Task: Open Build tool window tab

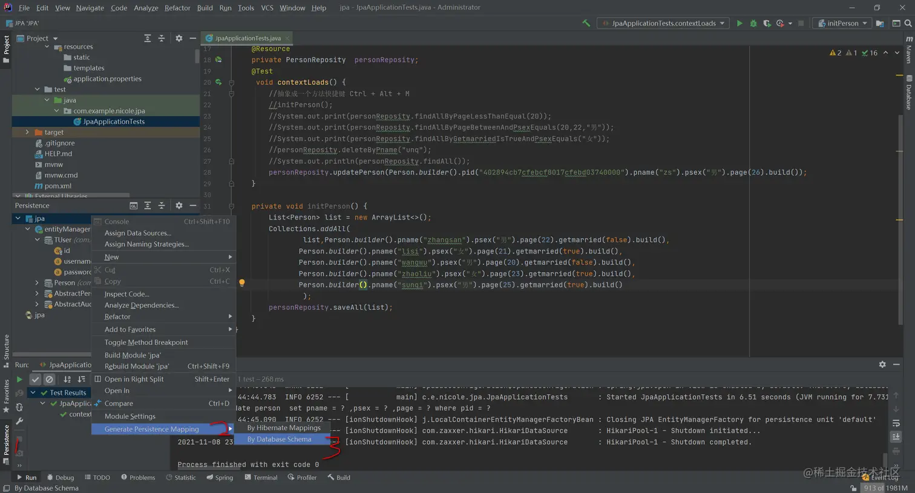Action: (x=339, y=477)
